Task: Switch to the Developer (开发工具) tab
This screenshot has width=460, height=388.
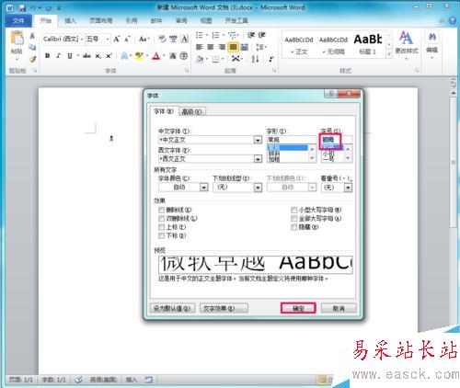Action: pos(236,21)
